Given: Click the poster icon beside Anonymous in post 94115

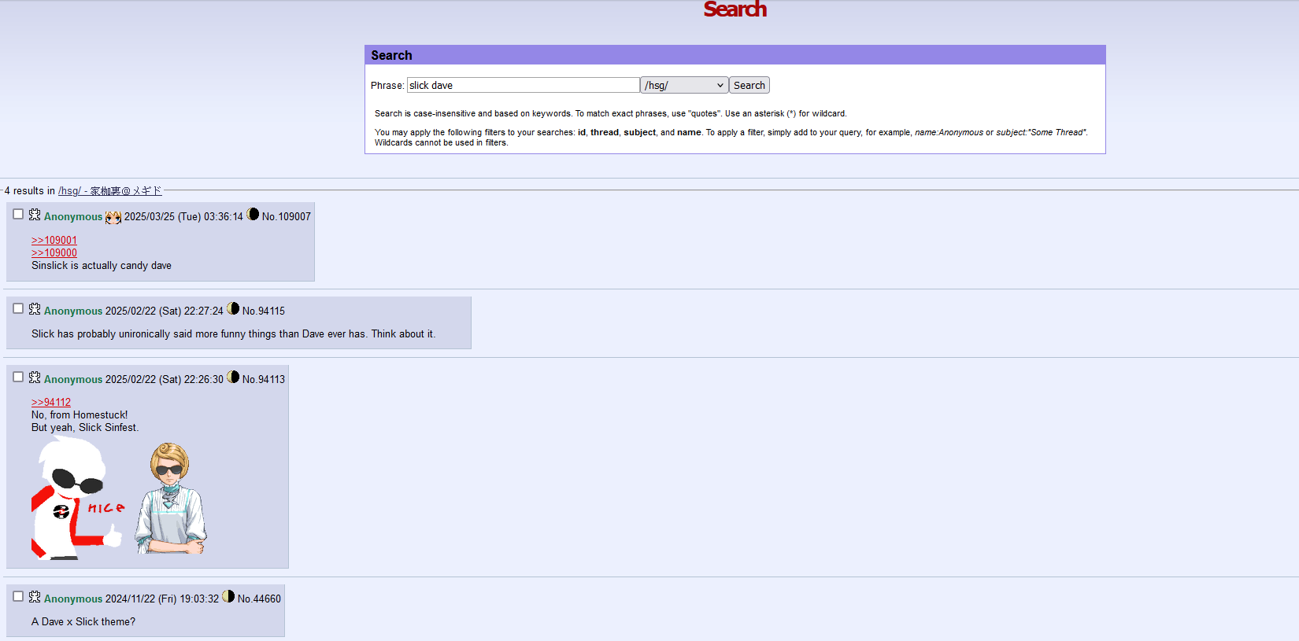Looking at the screenshot, I should click(35, 309).
